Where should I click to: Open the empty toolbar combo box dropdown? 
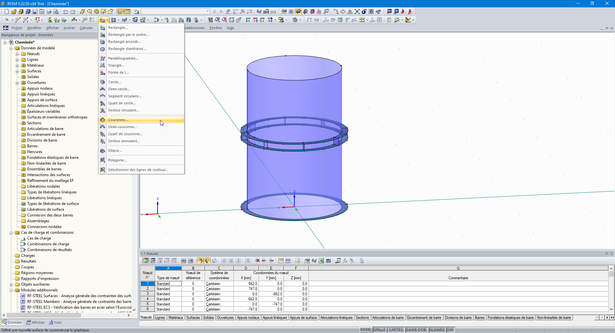(208, 12)
